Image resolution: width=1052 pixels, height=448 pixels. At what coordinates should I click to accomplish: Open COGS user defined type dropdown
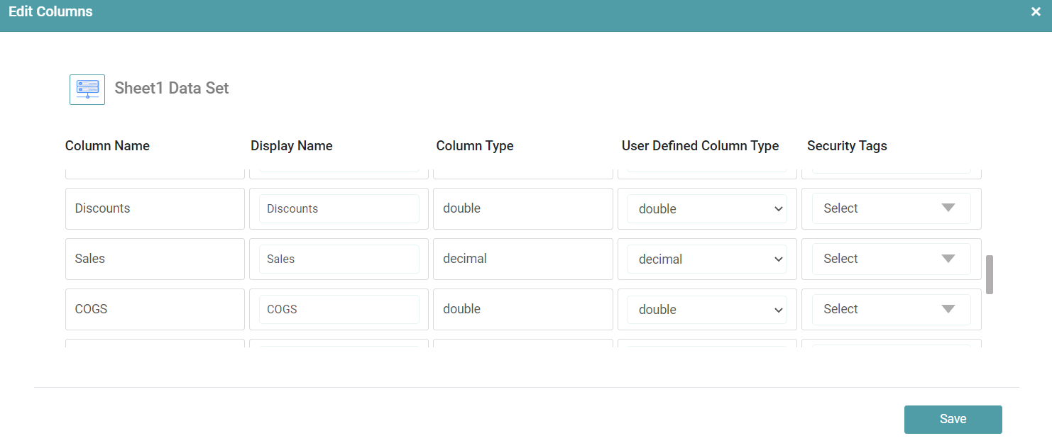point(706,310)
